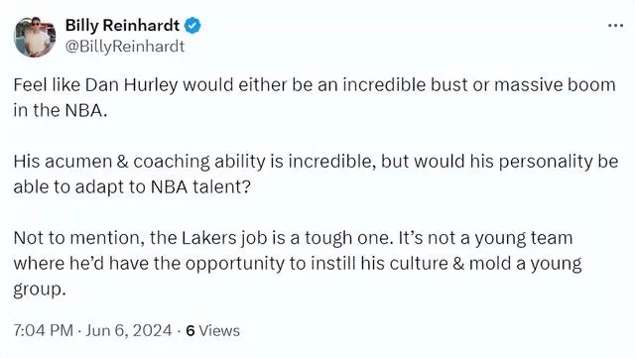This screenshot has height=358, width=635.
Task: Click 'instill his culture' phrase in tweet
Action: [x=379, y=264]
